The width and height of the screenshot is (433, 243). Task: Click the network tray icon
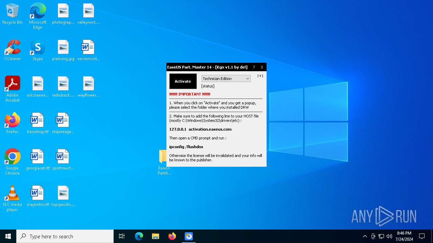click(381, 236)
